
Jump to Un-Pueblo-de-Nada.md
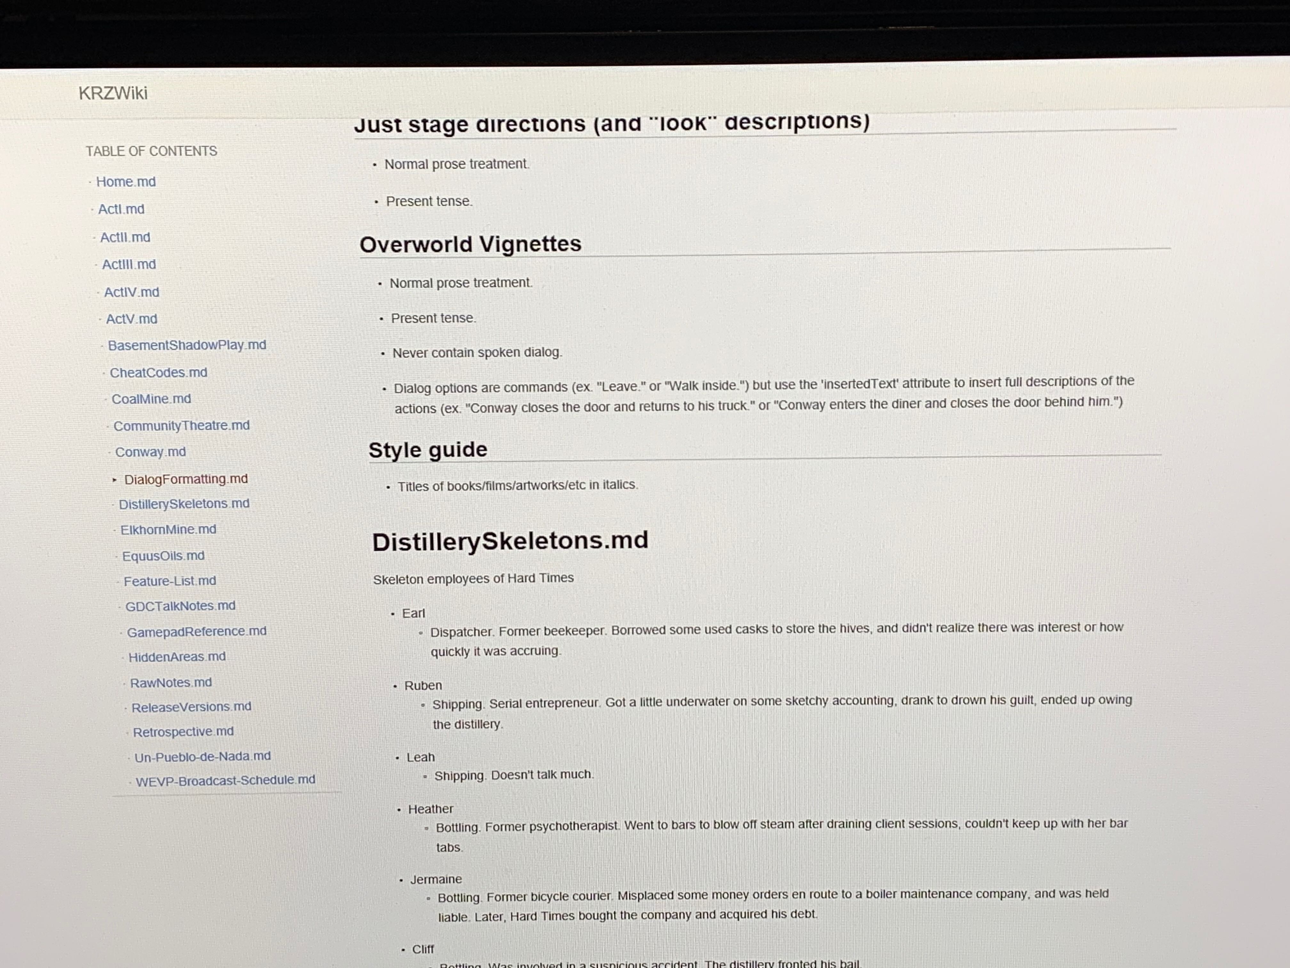[x=203, y=757]
